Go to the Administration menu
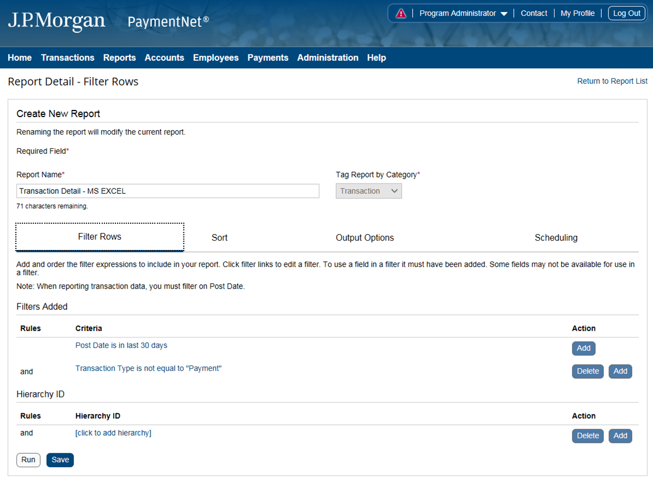653x482 pixels. [x=328, y=58]
